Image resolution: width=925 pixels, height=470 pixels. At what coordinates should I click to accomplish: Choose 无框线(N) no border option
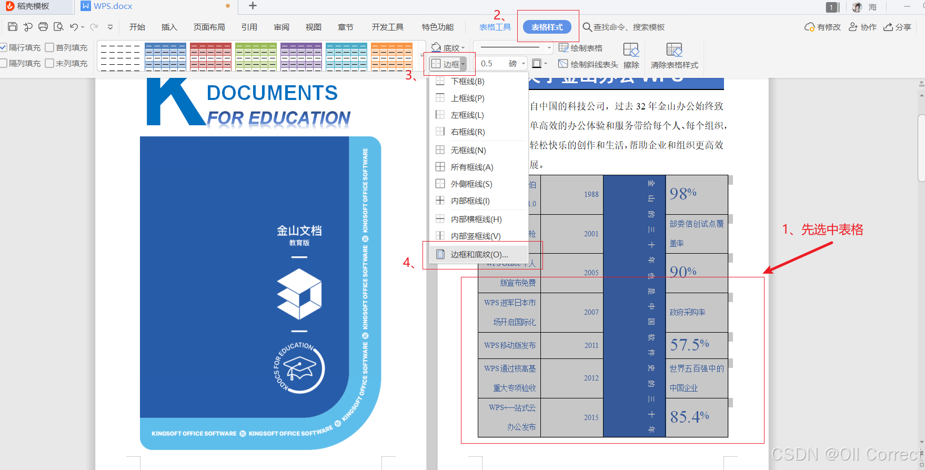[479, 150]
